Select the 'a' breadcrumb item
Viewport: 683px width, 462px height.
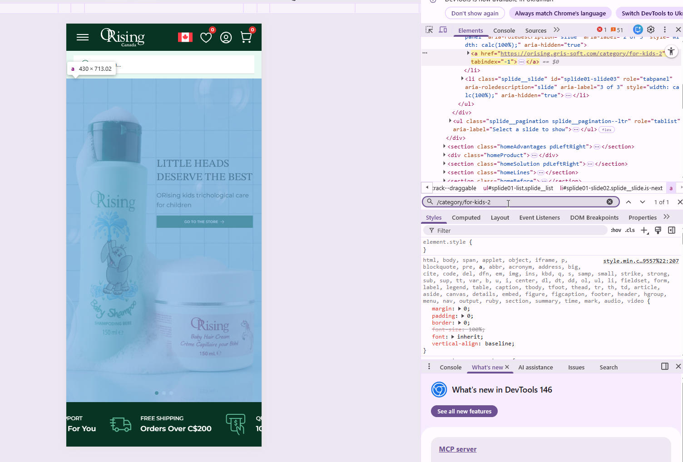671,188
